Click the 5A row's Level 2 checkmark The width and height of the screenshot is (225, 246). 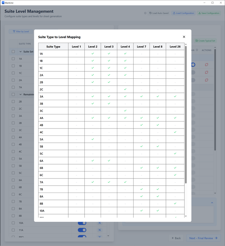(93, 139)
